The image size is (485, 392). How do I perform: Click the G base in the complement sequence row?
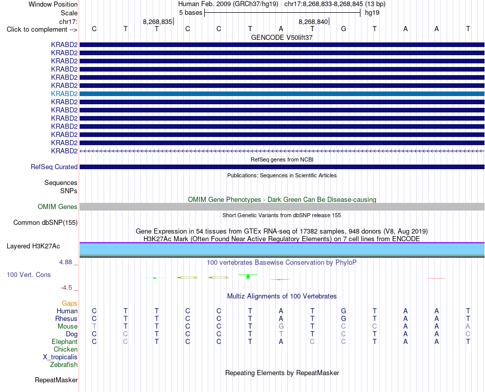coord(344,29)
